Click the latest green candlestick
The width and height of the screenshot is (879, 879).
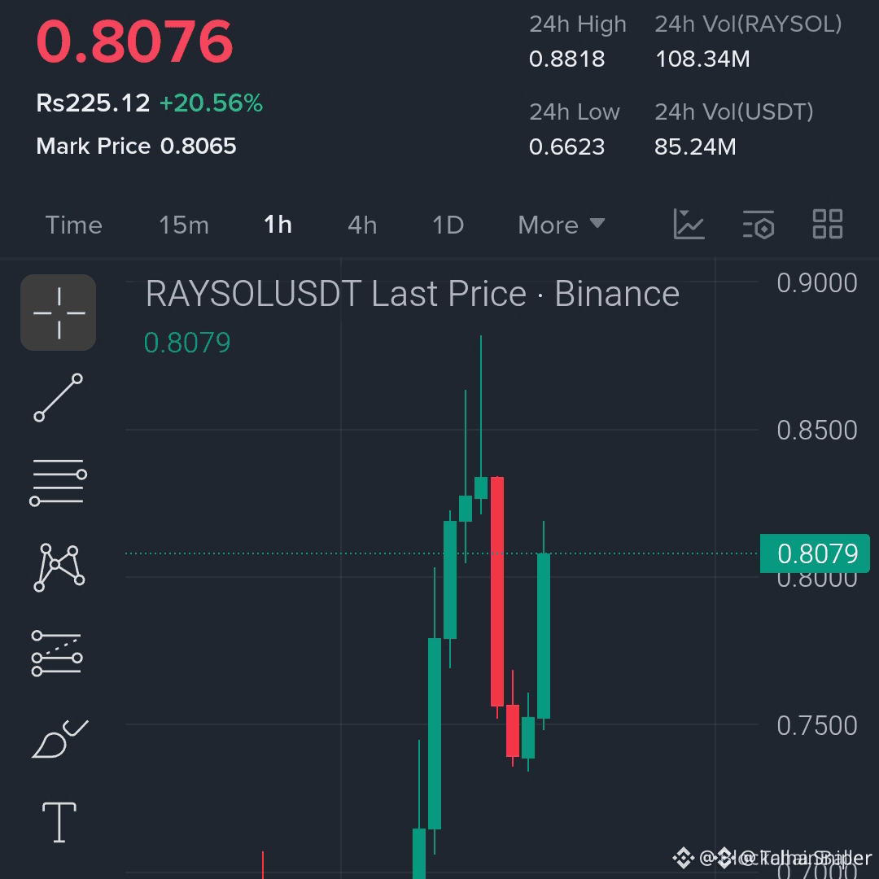[x=544, y=636]
